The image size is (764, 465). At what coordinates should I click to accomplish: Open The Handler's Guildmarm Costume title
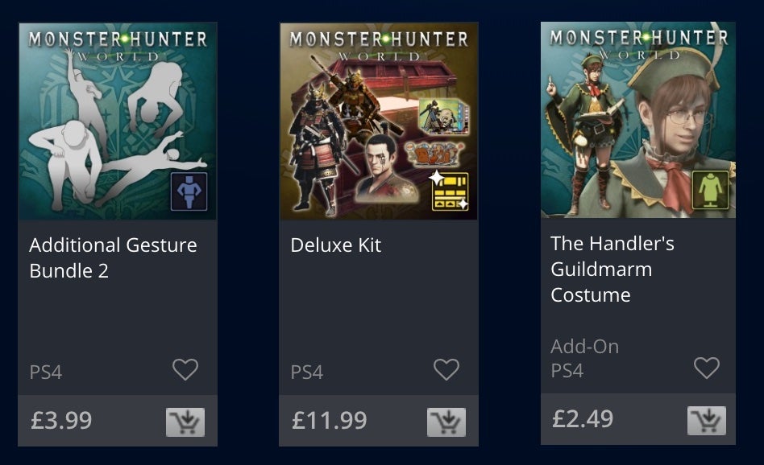(612, 269)
